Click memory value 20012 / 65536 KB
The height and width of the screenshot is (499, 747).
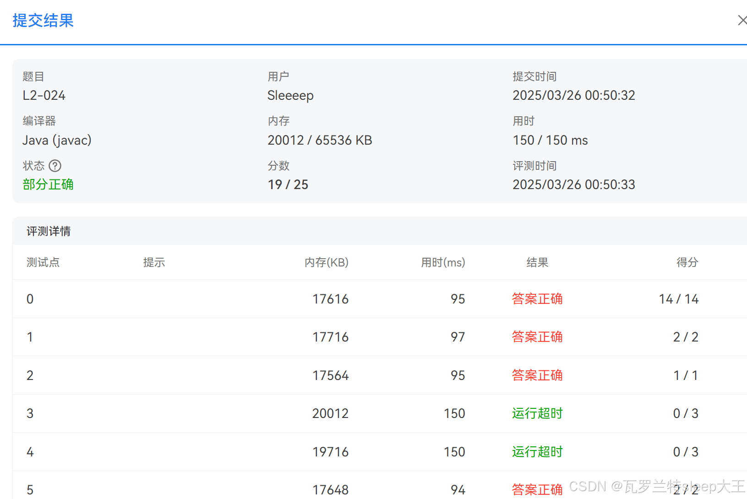click(x=320, y=140)
